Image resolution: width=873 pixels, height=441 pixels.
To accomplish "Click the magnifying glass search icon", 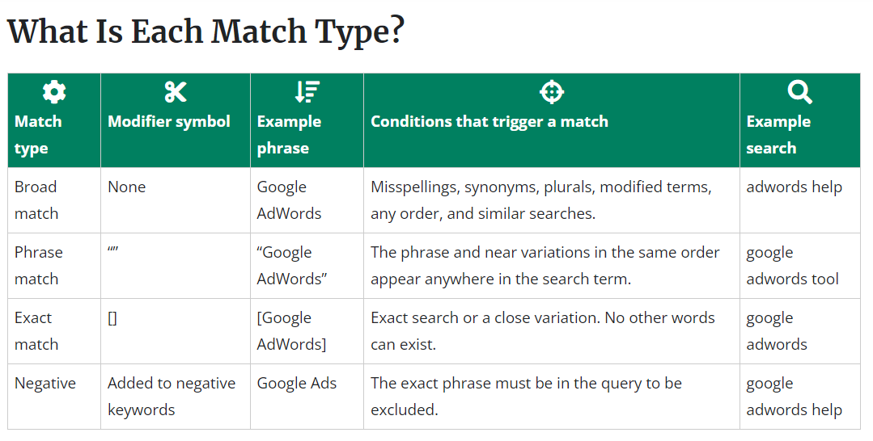I will pyautogui.click(x=800, y=92).
